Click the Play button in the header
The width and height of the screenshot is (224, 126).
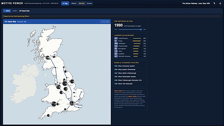pyautogui.click(x=65, y=3)
